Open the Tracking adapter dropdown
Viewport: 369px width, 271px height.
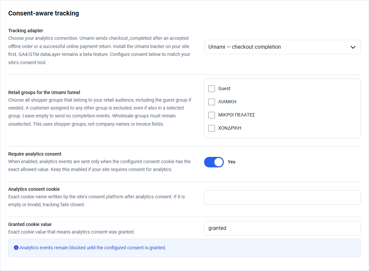click(282, 47)
